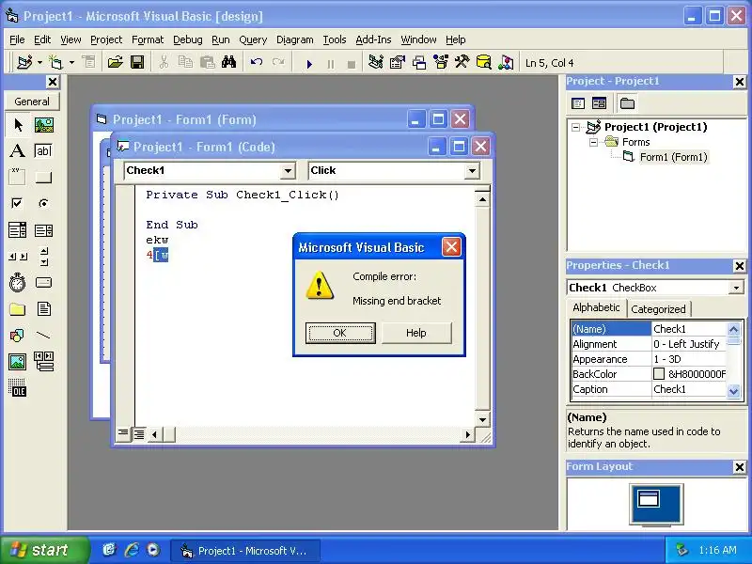Click the Add Form toolbar icon
752x564 pixels.
point(56,62)
